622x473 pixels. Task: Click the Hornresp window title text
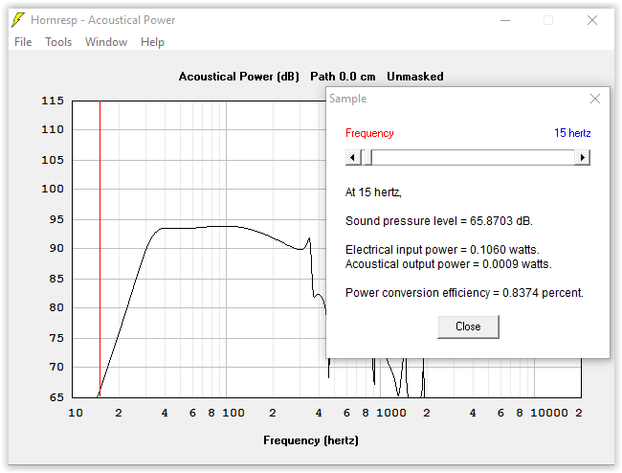click(x=102, y=20)
